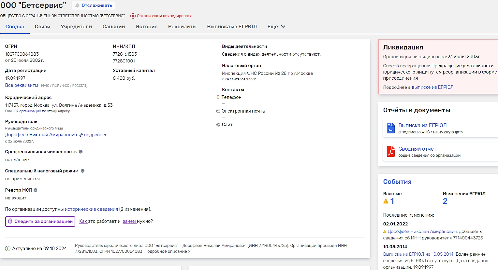Open the 107 организаций address link
The width and height of the screenshot is (498, 270).
[27, 111]
